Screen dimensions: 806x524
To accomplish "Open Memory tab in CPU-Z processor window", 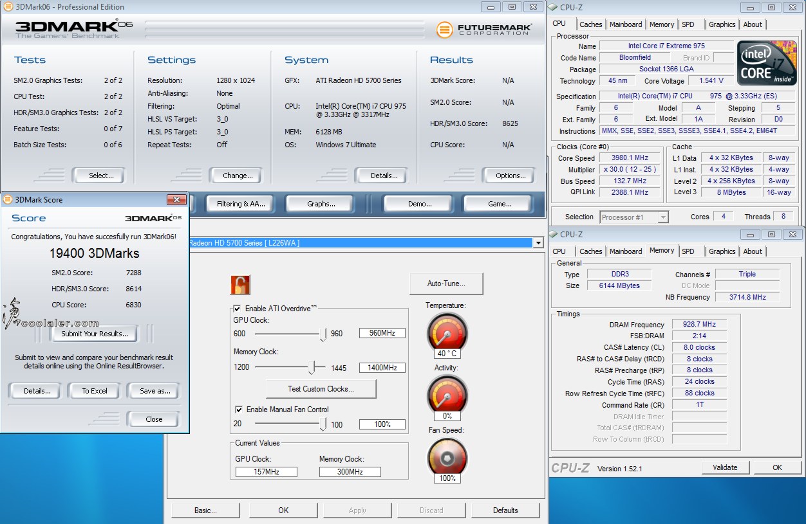I will tap(662, 24).
